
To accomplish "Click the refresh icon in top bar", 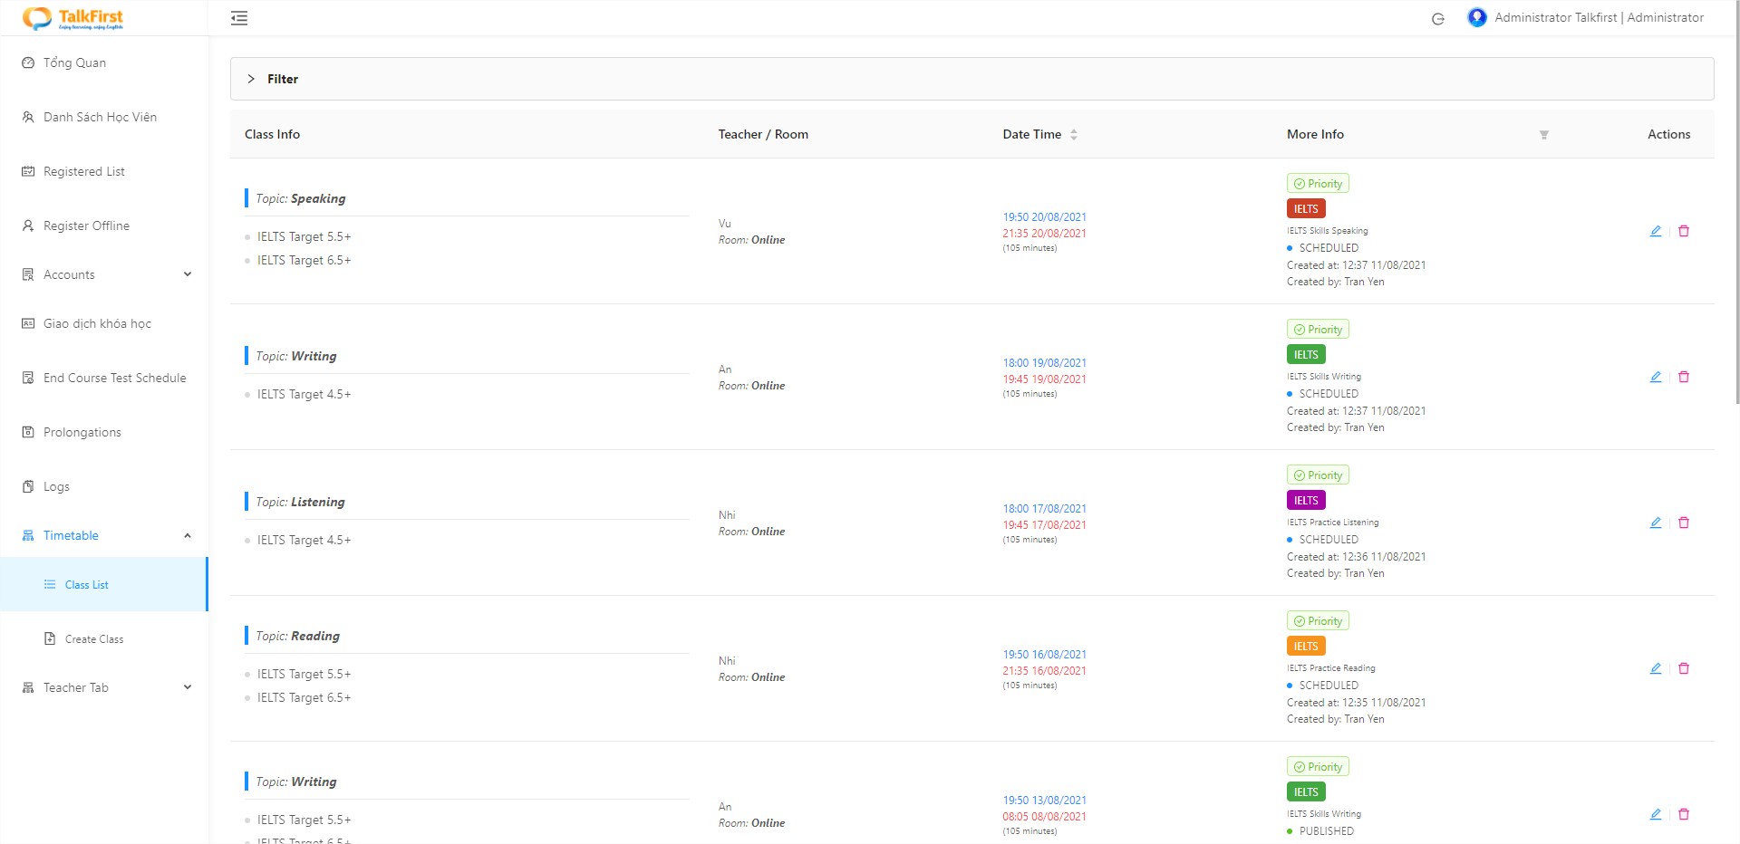I will pyautogui.click(x=1437, y=19).
